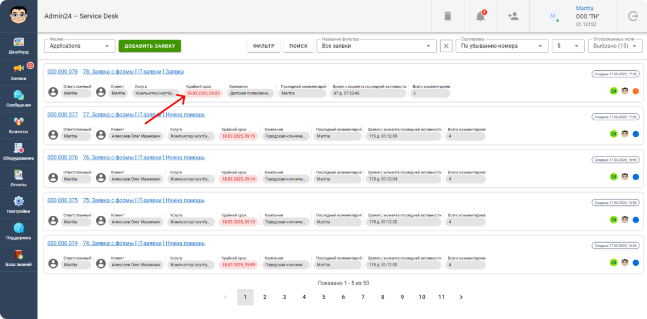Open Сообщения in the sidebar
The height and width of the screenshot is (319, 647).
19,99
